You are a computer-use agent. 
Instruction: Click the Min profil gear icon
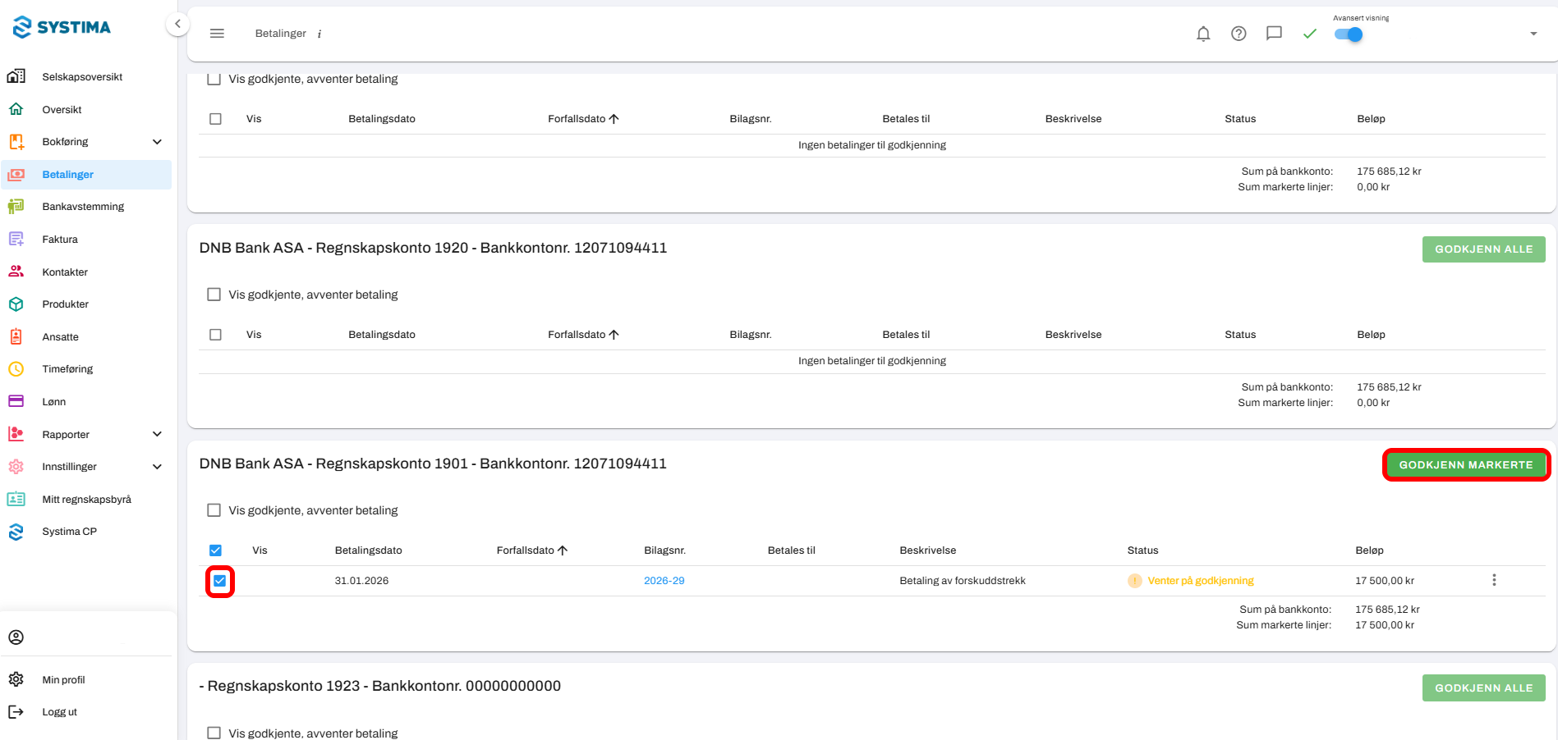(x=16, y=679)
